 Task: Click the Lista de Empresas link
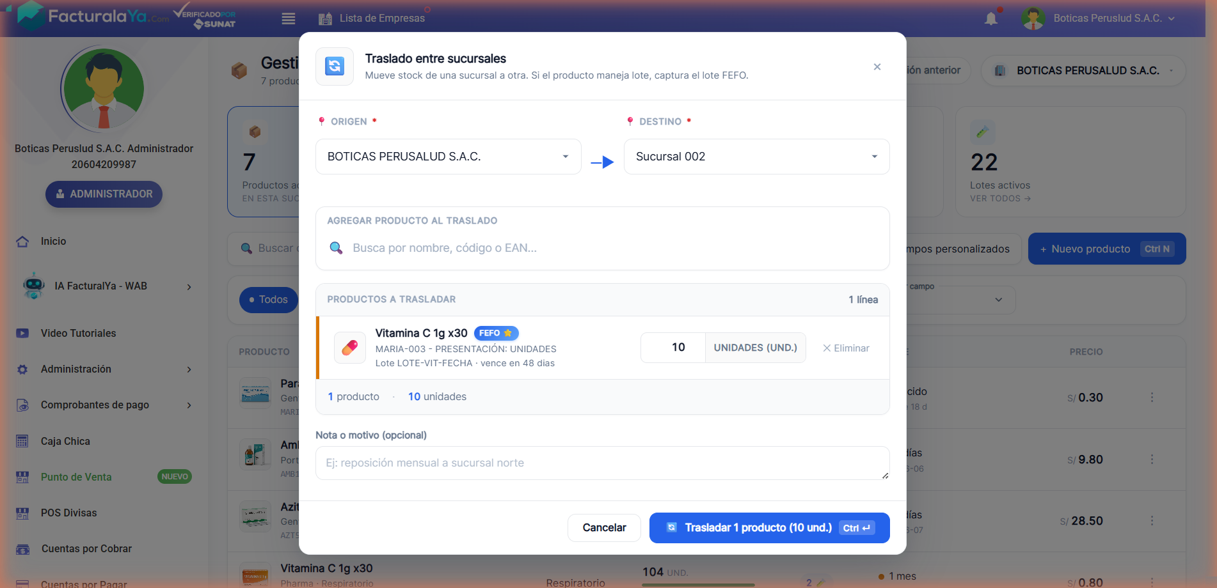pos(382,19)
